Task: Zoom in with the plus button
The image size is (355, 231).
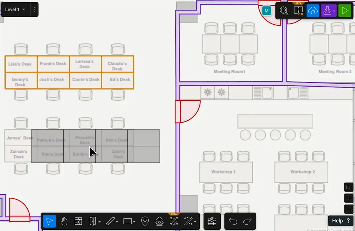Action: point(349,198)
